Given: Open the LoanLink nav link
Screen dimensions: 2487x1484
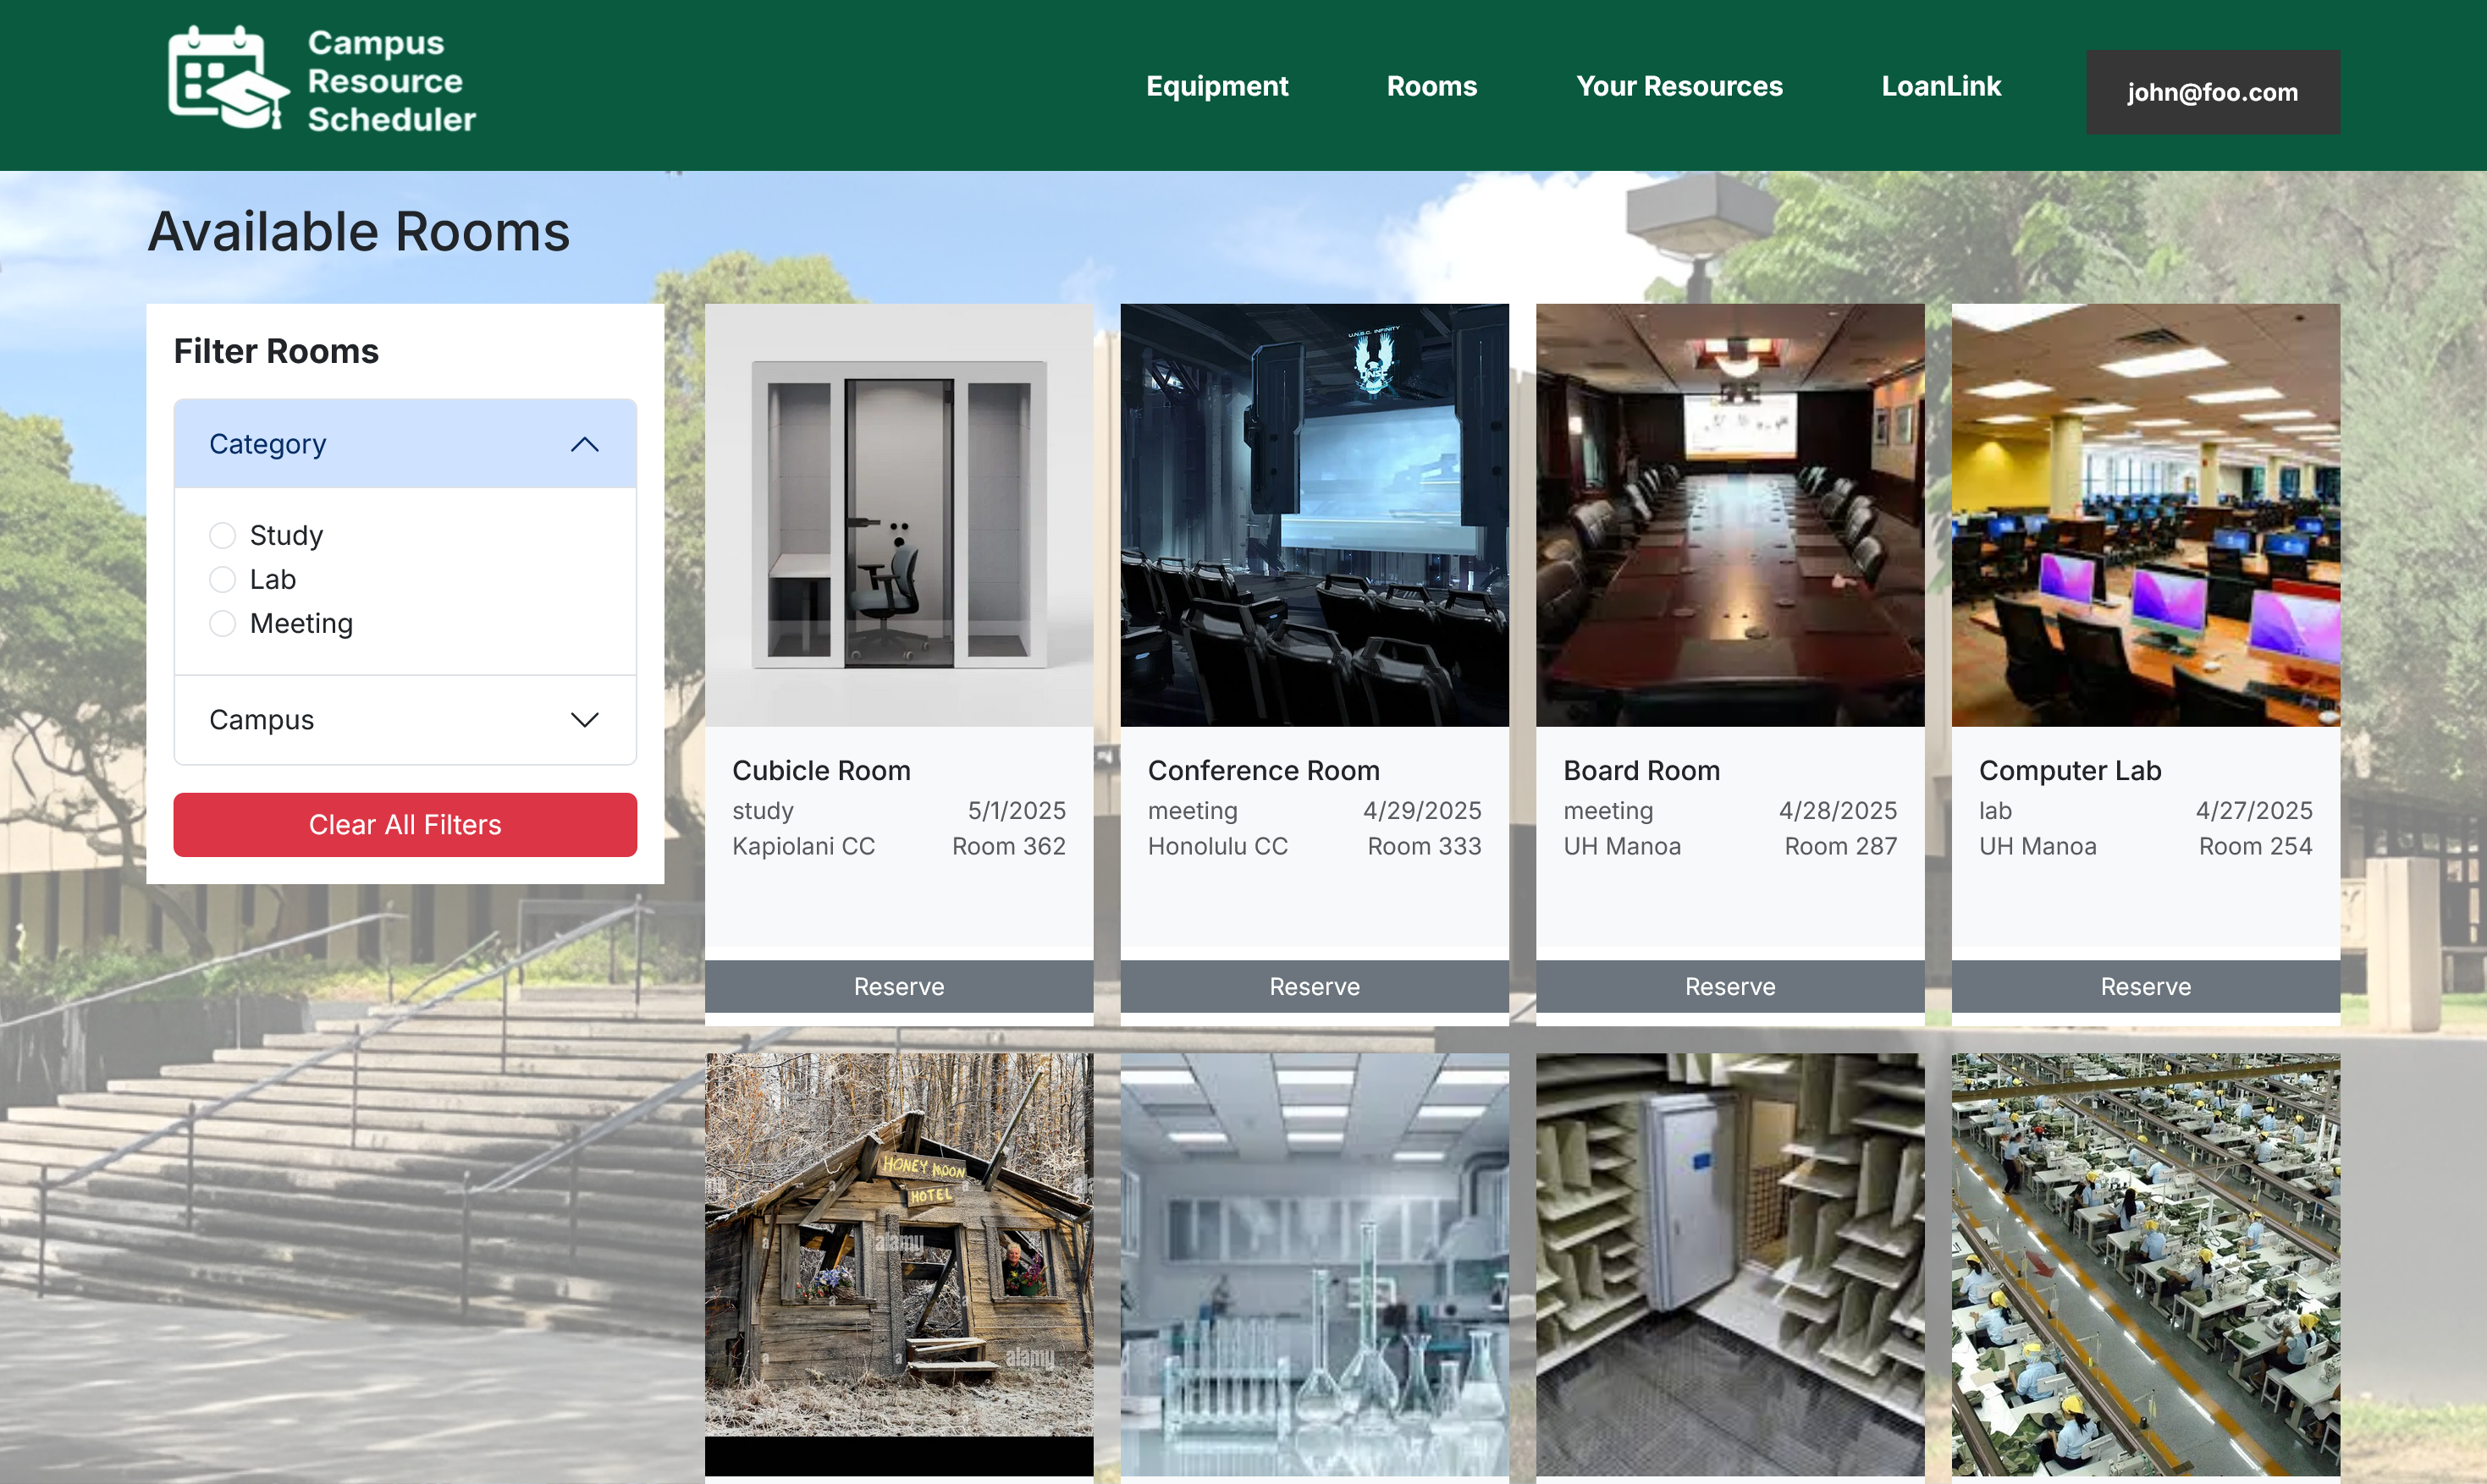Looking at the screenshot, I should click(x=1940, y=86).
